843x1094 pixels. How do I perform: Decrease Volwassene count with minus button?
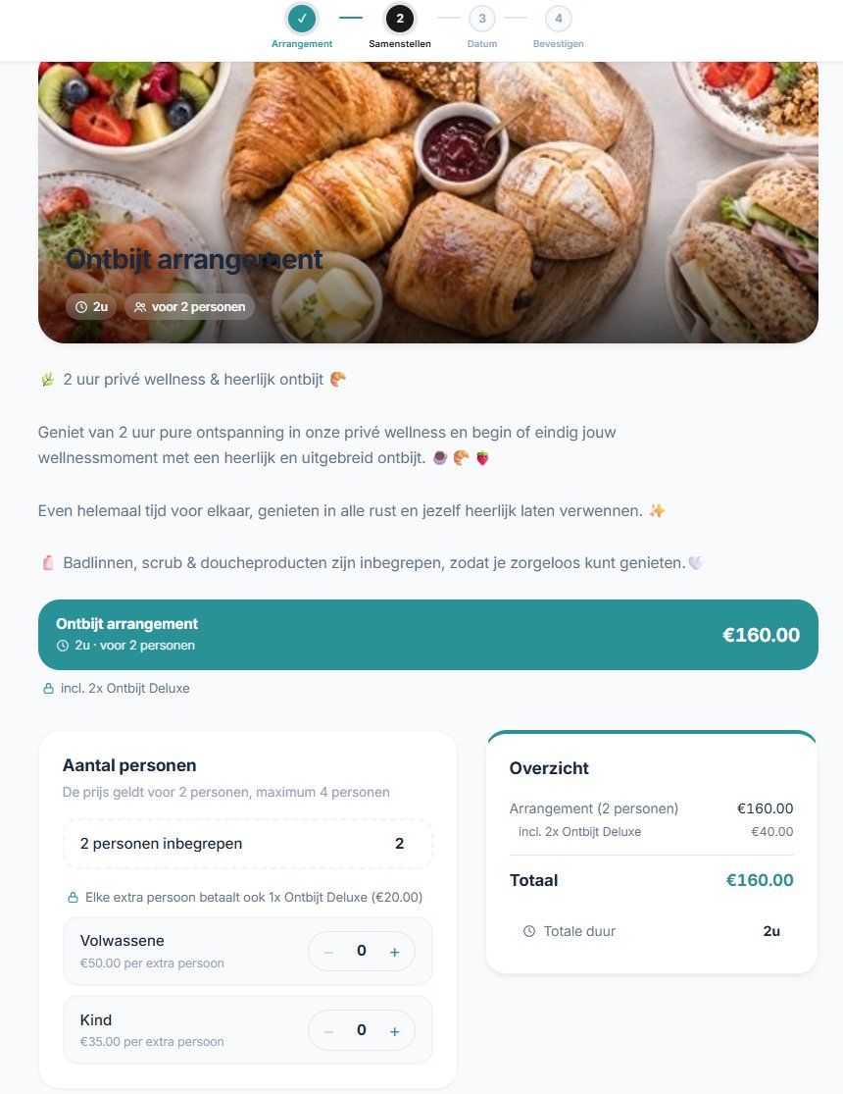coord(328,952)
